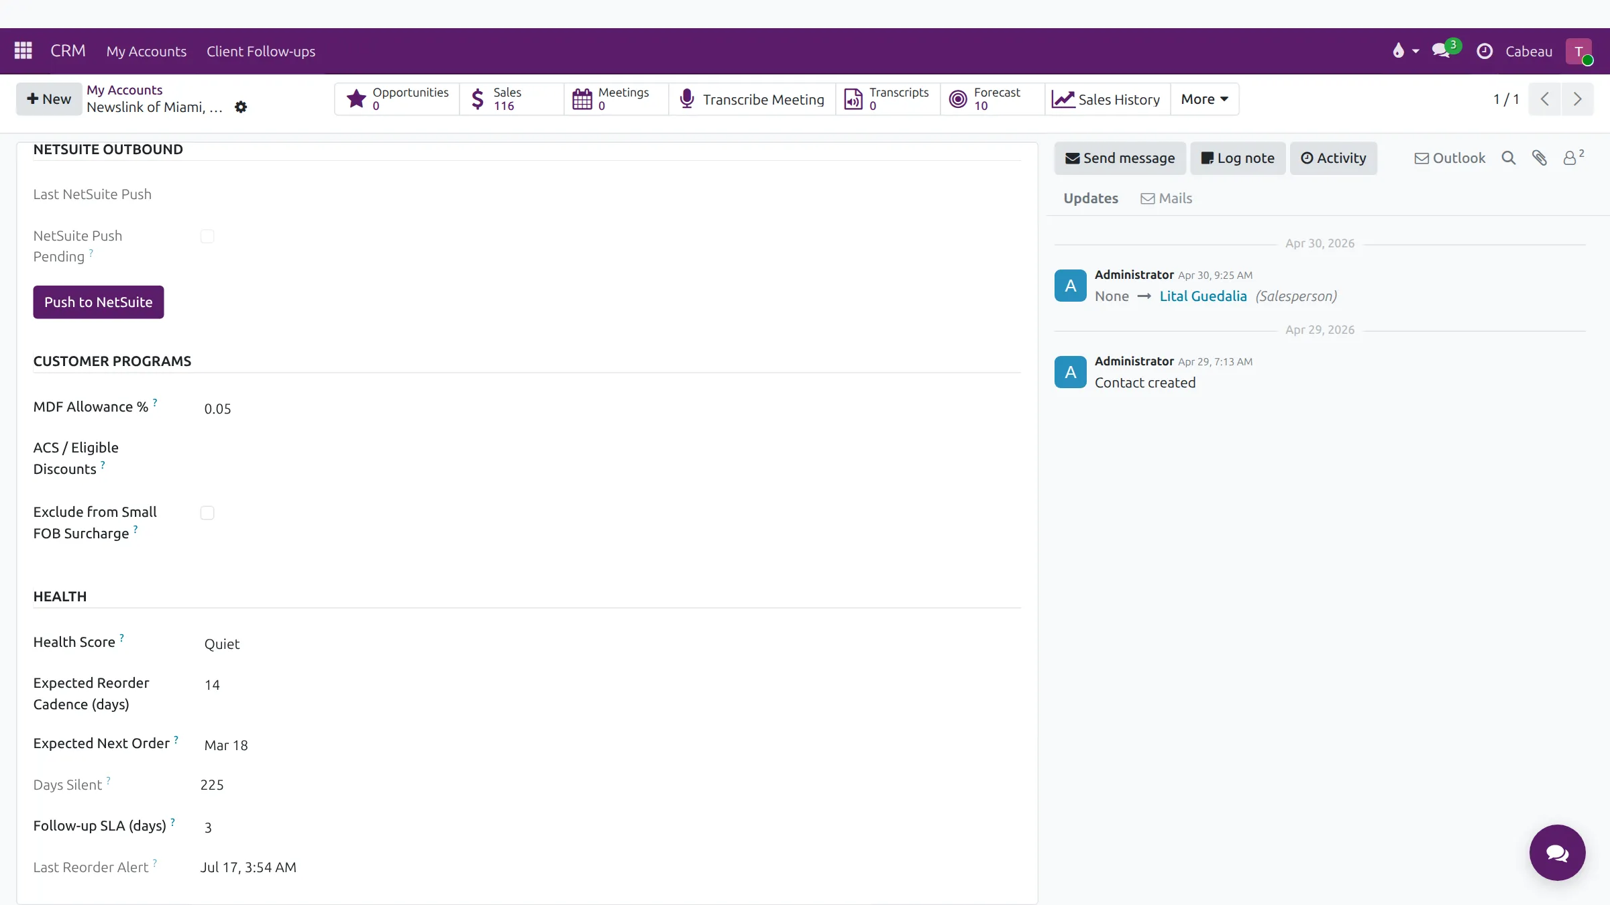Open the debug droplet menu
This screenshot has width=1610, height=905.
coord(1405,51)
